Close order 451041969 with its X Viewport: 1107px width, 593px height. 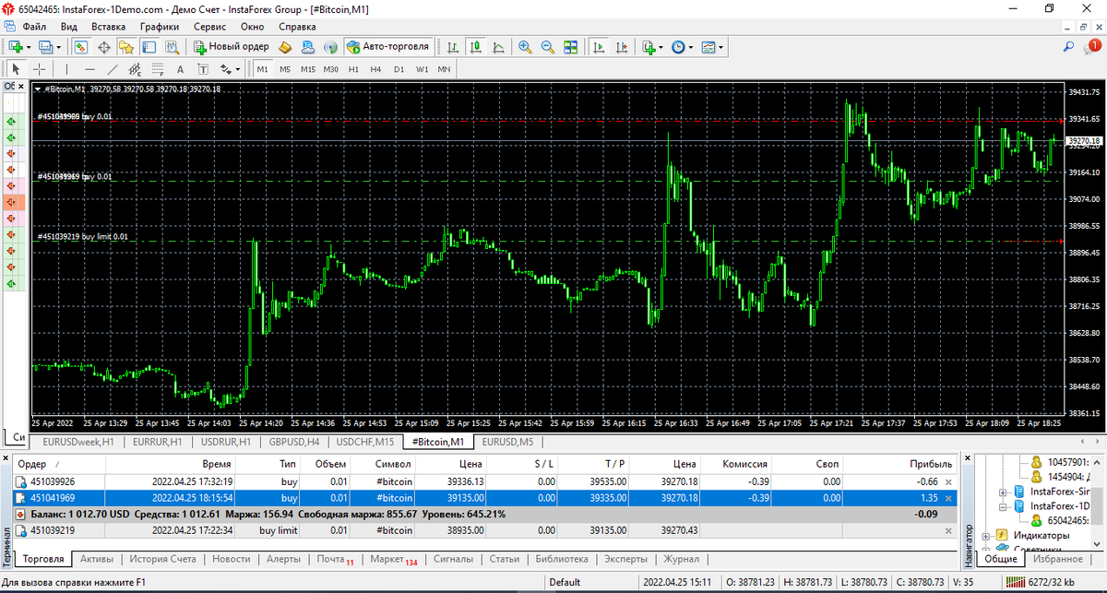click(949, 498)
